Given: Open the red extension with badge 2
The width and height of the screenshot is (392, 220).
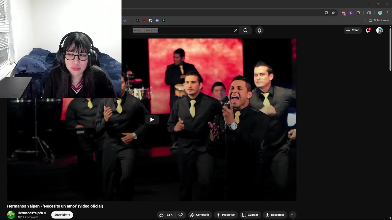Looking at the screenshot, I should coord(344,13).
